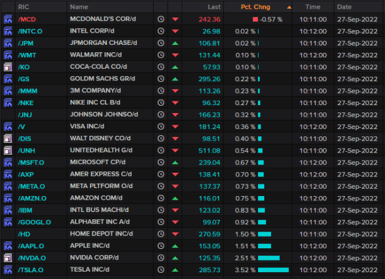Click the red down arrow in the INTEL CORP row
The height and width of the screenshot is (279, 385).
[175, 31]
